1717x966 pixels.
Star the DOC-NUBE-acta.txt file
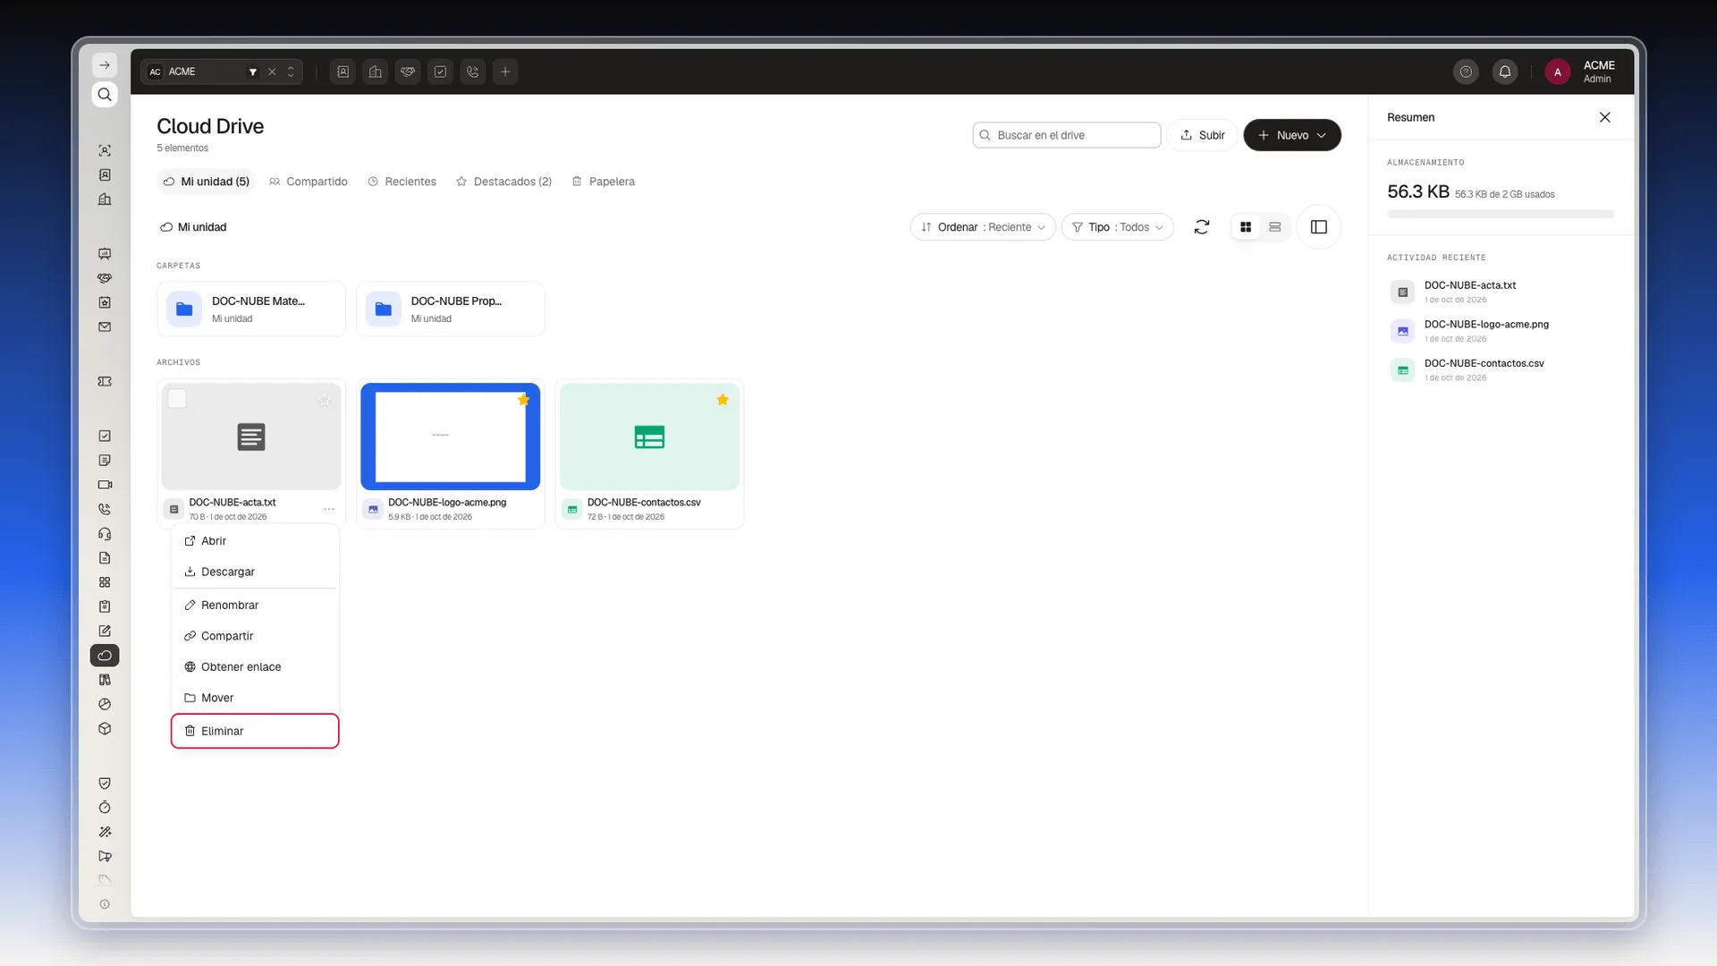point(325,400)
